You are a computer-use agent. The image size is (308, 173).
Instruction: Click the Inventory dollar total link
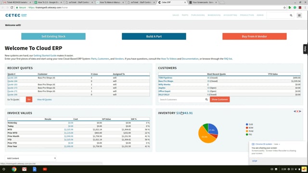point(184,113)
